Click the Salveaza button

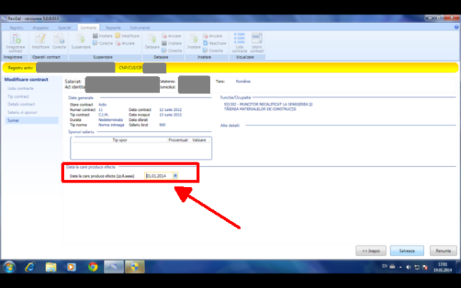point(407,250)
